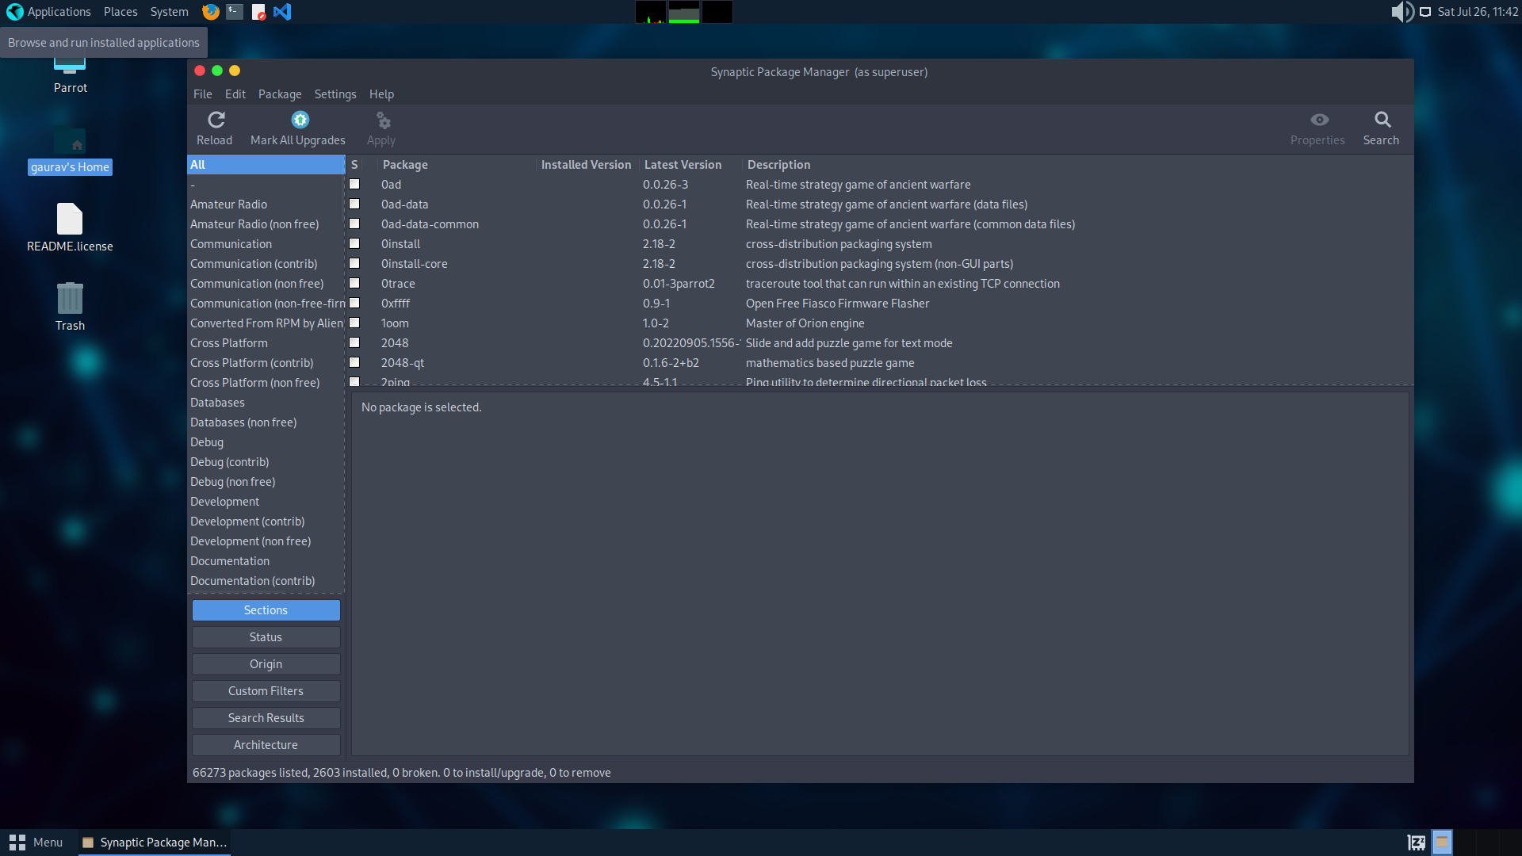Open the terminal launcher in top panel
The height and width of the screenshot is (856, 1522).
[235, 12]
